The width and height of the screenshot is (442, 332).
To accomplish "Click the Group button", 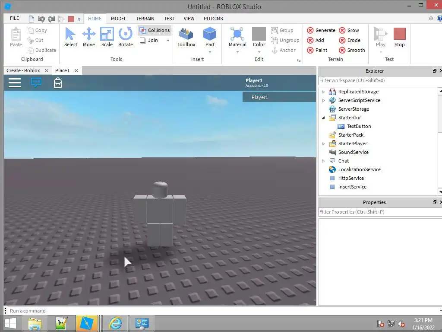I will click(282, 30).
